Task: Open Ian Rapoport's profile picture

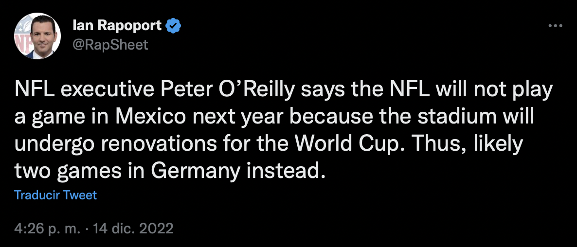Action: [x=36, y=35]
